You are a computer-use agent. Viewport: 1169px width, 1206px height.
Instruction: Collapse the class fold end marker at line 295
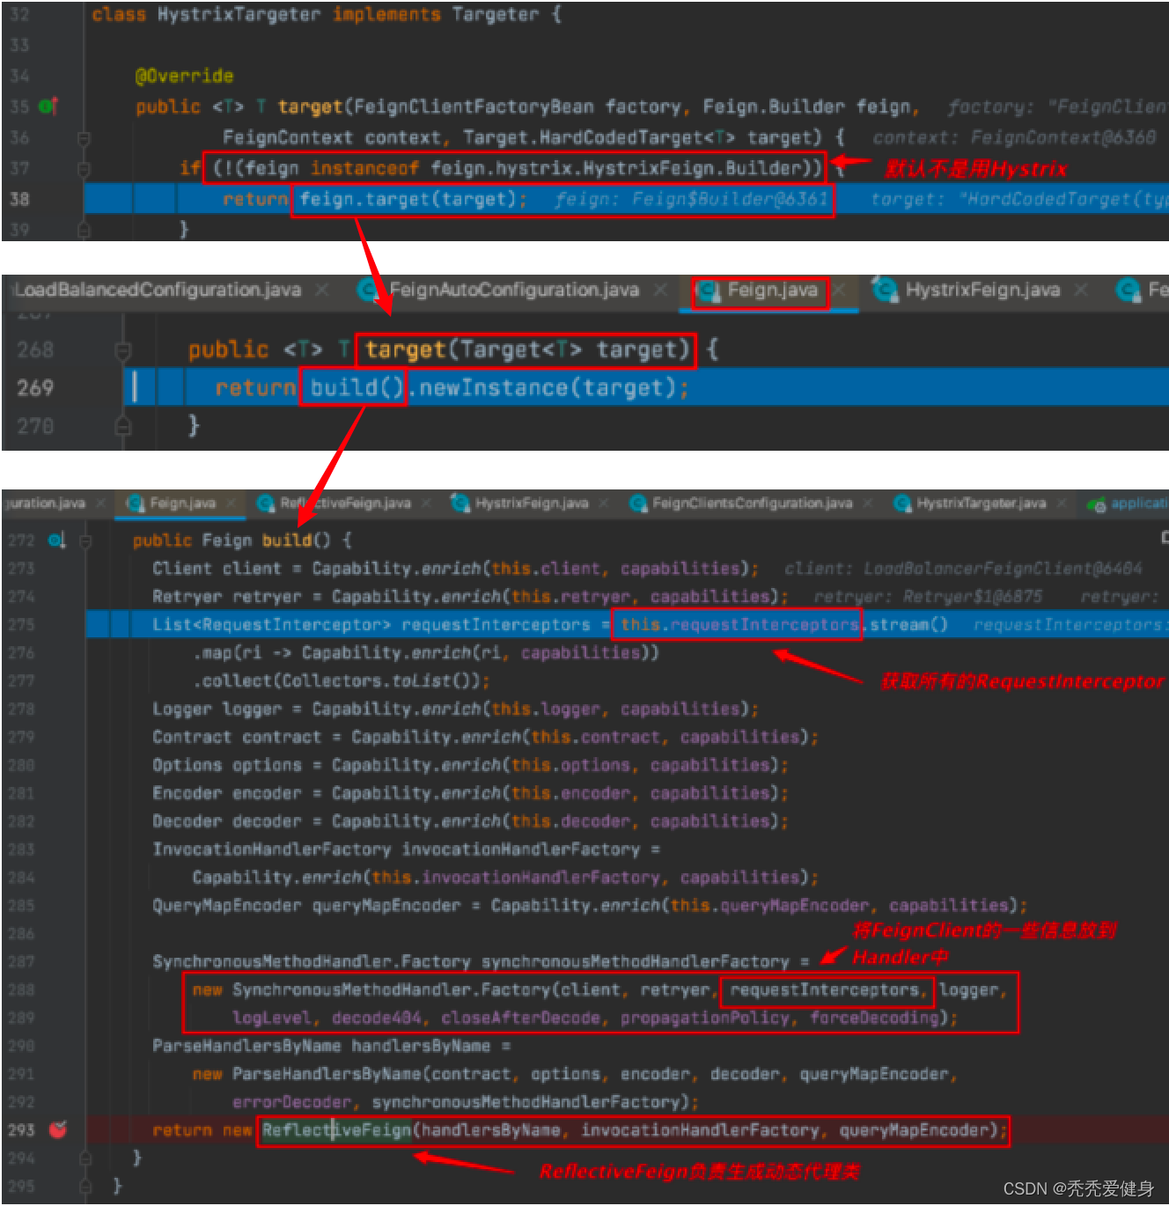pyautogui.click(x=85, y=1186)
